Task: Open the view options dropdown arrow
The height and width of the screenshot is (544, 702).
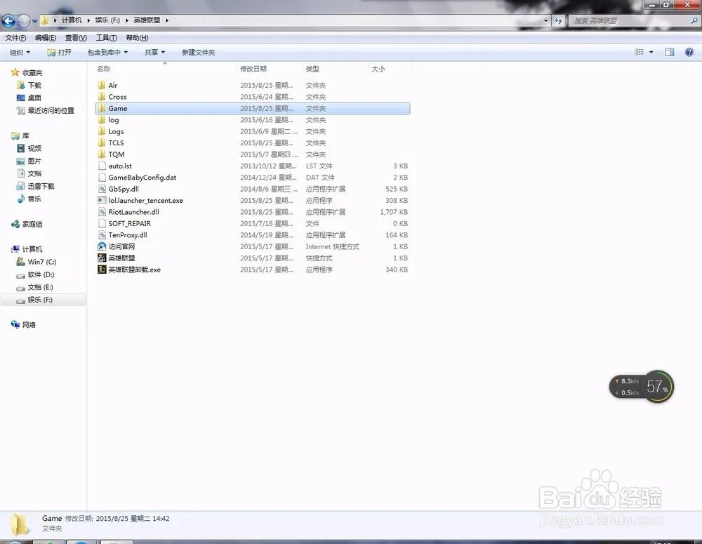Action: point(651,53)
